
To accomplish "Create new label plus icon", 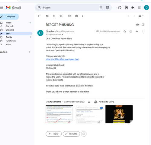I will [x=30, y=52].
